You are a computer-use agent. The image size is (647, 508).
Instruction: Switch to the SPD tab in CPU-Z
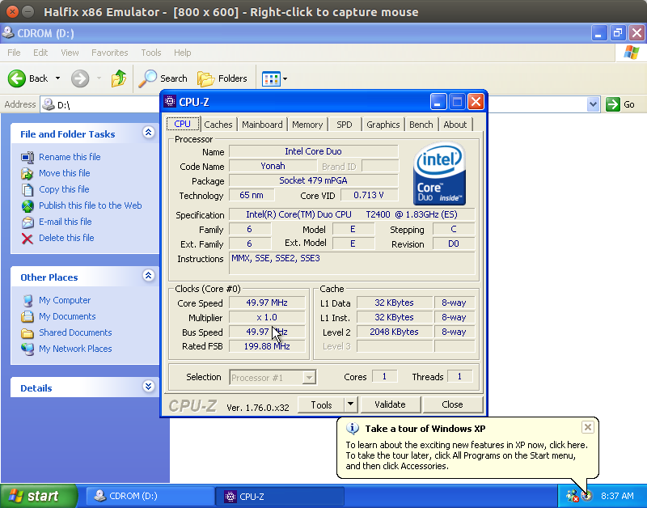click(344, 125)
